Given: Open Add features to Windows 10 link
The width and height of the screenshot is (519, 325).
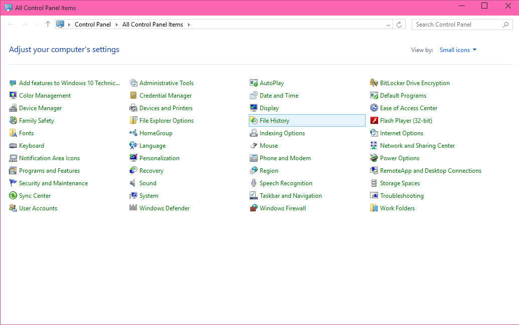Looking at the screenshot, I should pos(69,83).
